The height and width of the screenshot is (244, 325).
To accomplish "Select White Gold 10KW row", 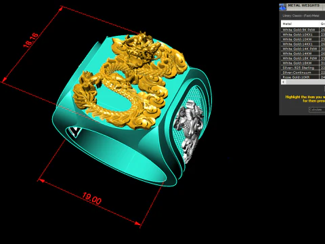I will [303, 39].
